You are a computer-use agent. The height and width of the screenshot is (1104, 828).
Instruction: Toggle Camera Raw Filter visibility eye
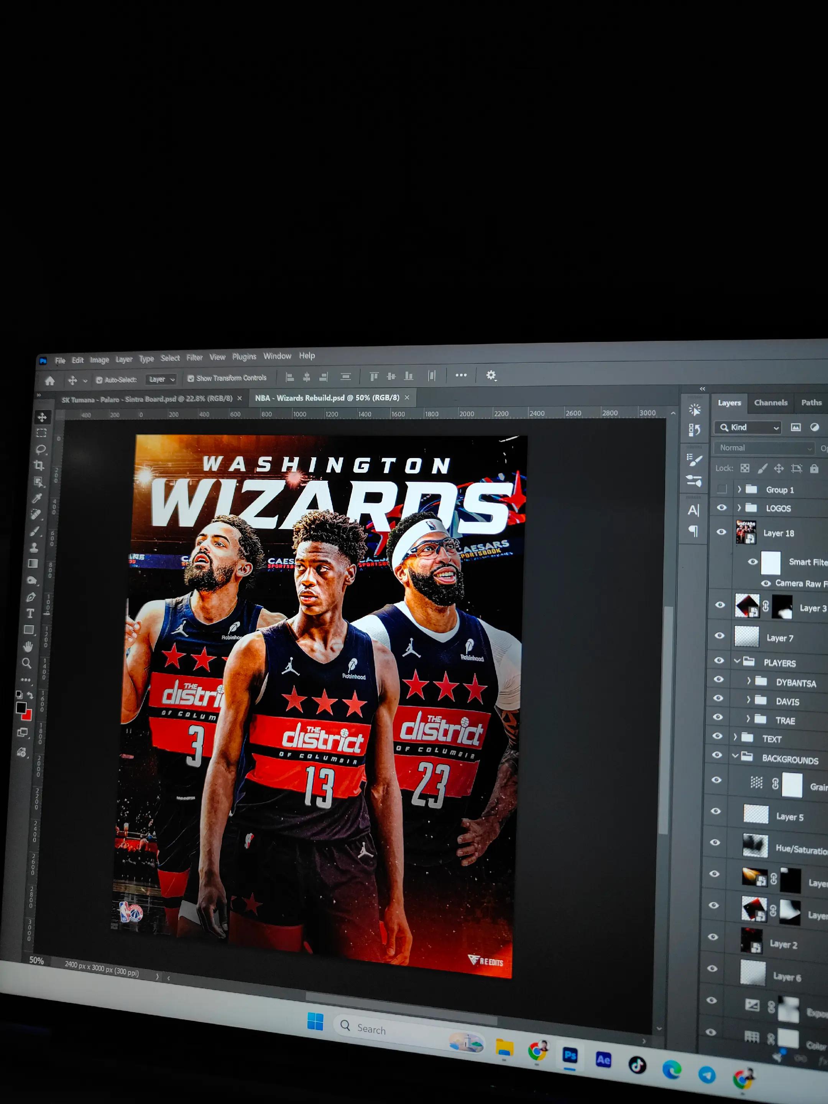pyautogui.click(x=766, y=583)
